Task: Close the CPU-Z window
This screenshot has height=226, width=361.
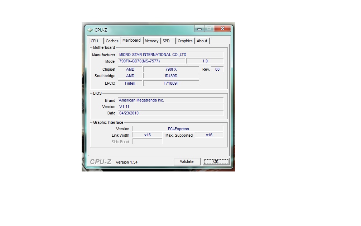Action: pyautogui.click(x=222, y=28)
